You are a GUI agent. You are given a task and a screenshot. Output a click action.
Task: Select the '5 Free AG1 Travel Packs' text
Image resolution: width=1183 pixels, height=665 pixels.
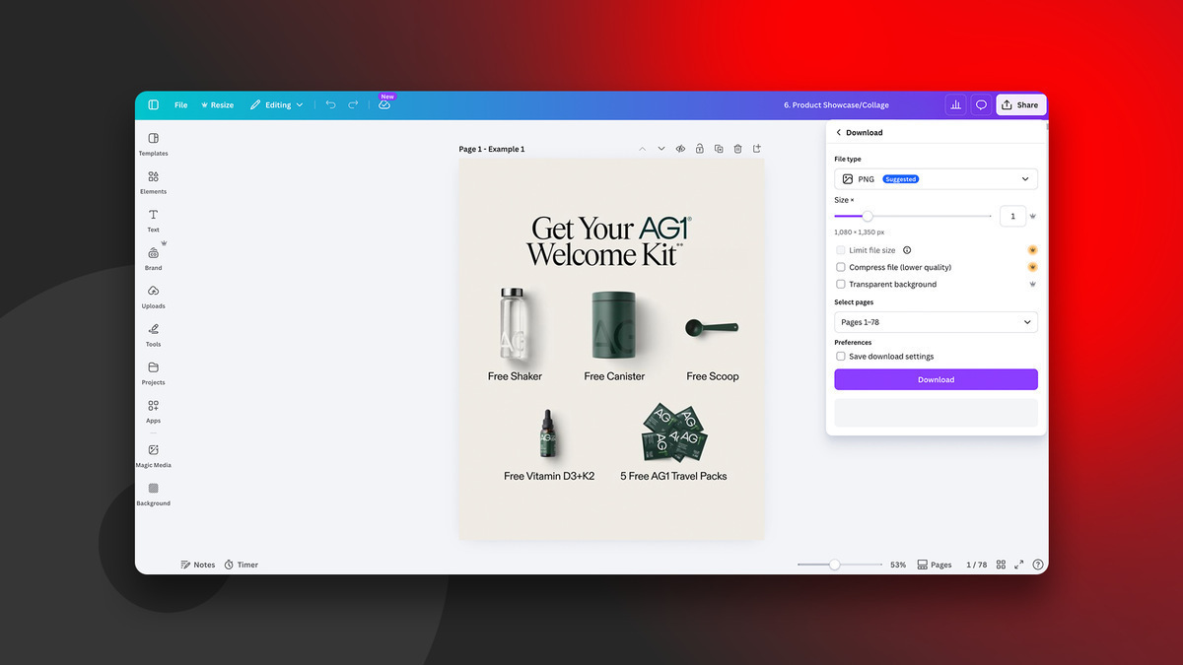tap(673, 476)
